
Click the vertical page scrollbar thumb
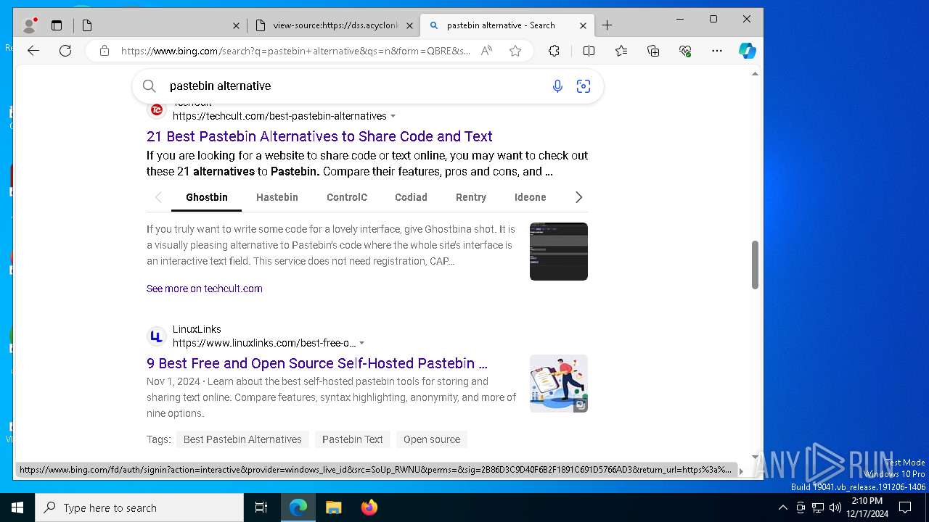755,265
